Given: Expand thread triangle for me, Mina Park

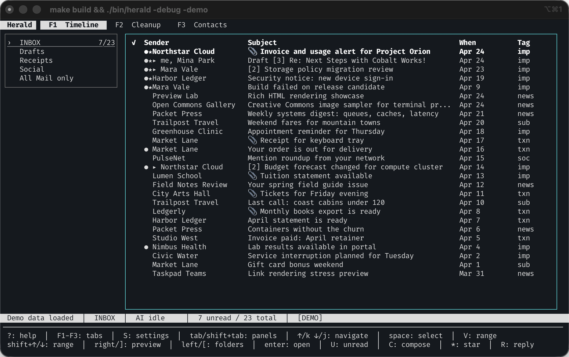Looking at the screenshot, I should coord(154,61).
